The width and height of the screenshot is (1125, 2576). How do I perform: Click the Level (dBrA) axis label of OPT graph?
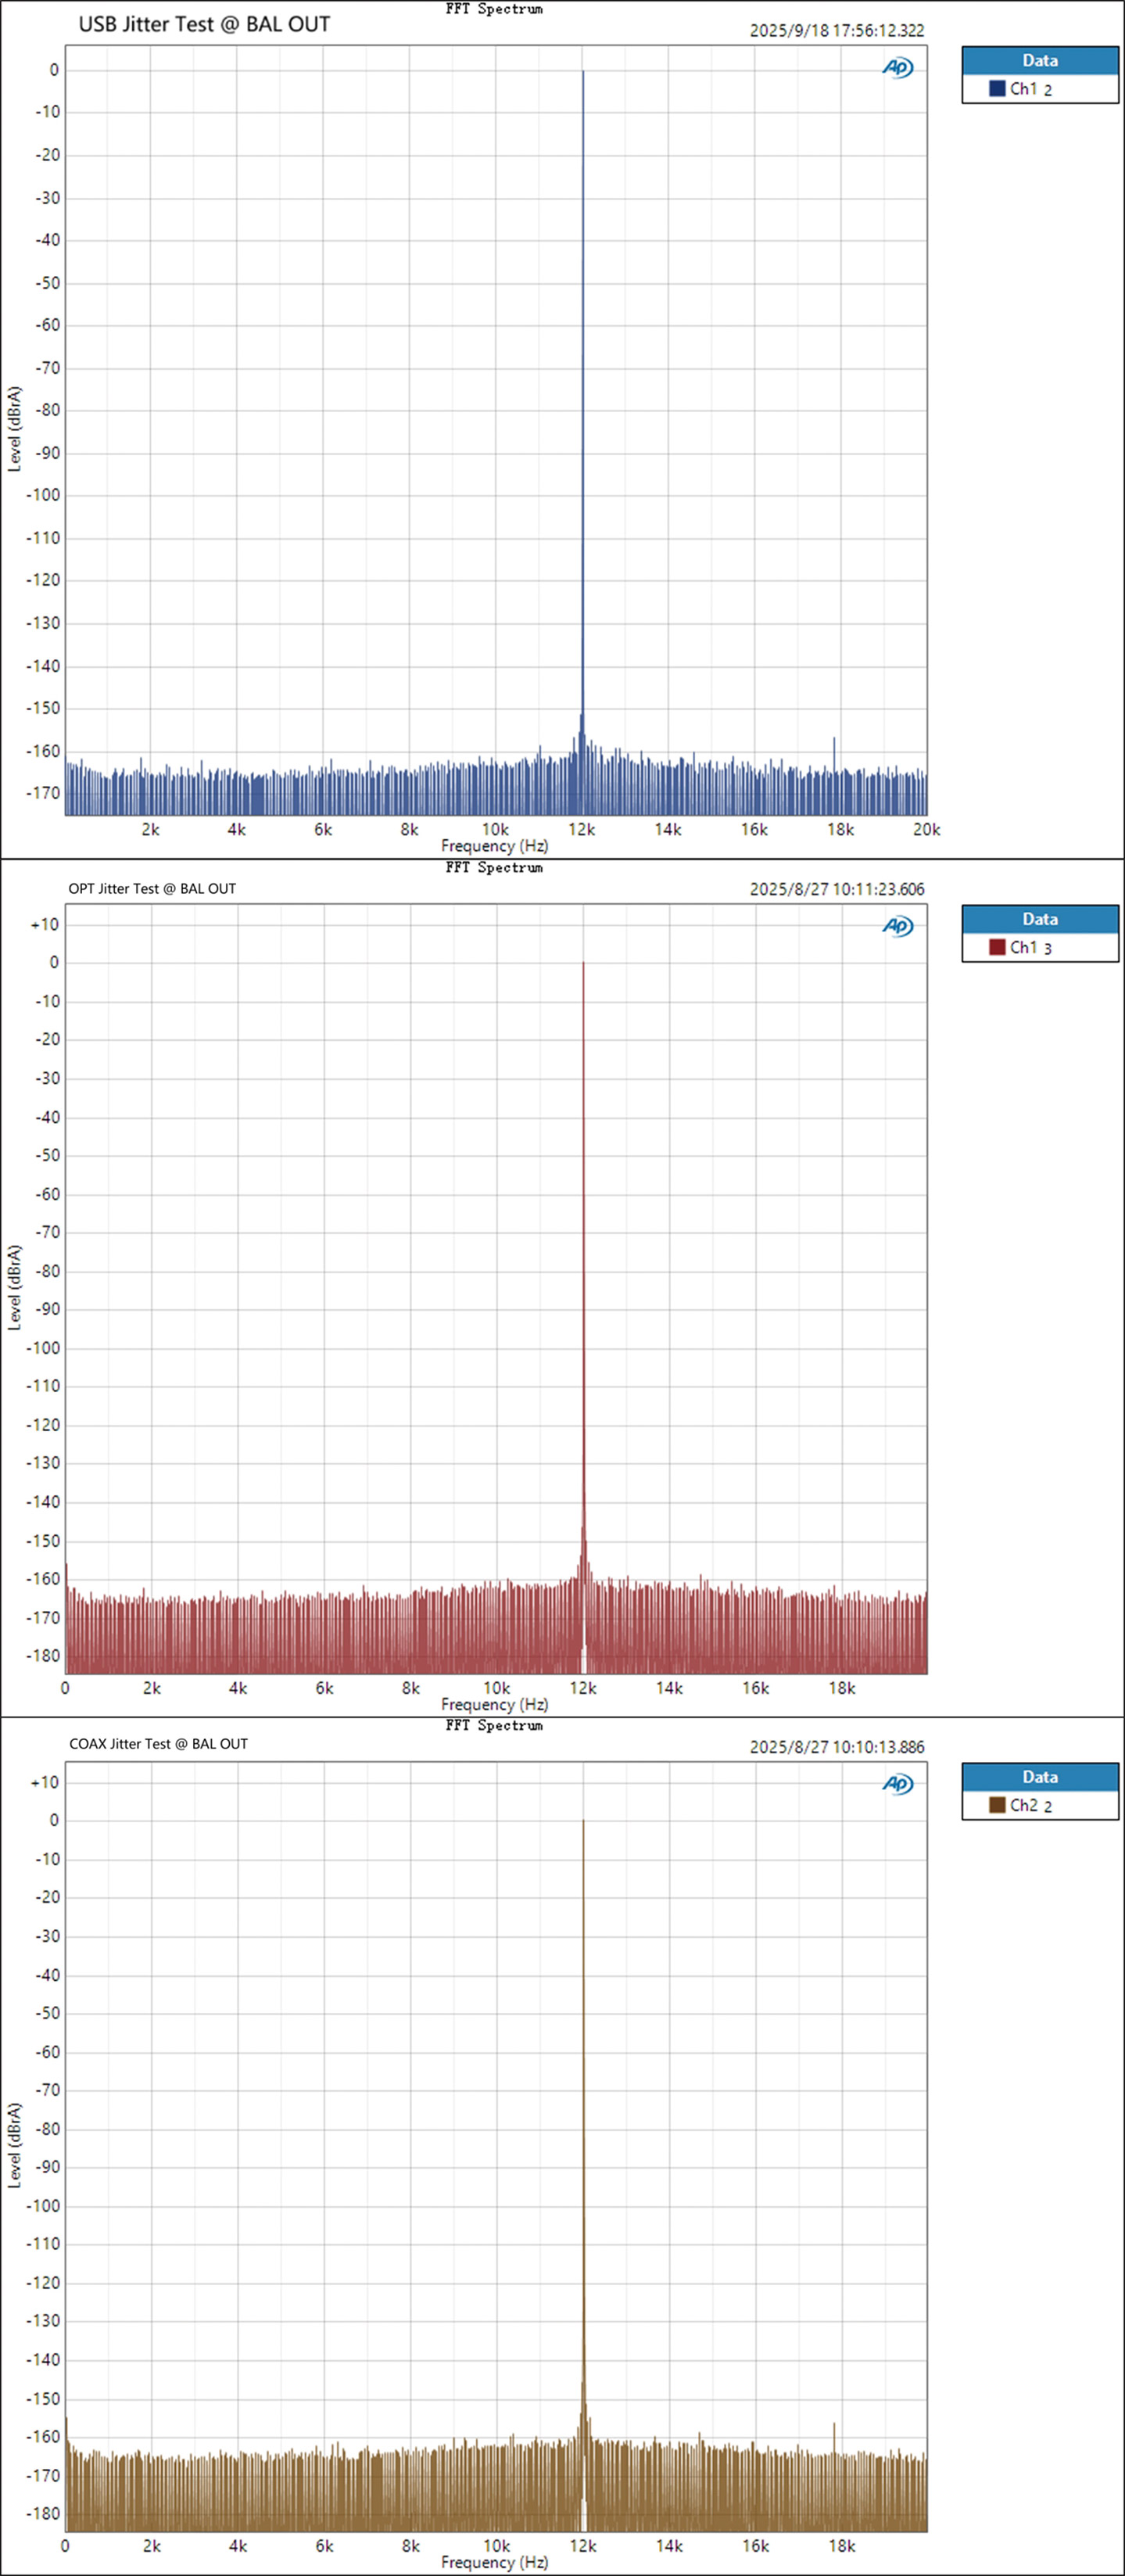pos(14,1287)
